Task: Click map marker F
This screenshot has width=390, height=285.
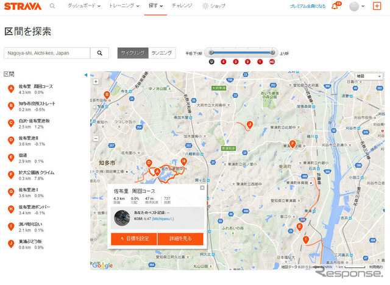Action: pyautogui.click(x=292, y=144)
